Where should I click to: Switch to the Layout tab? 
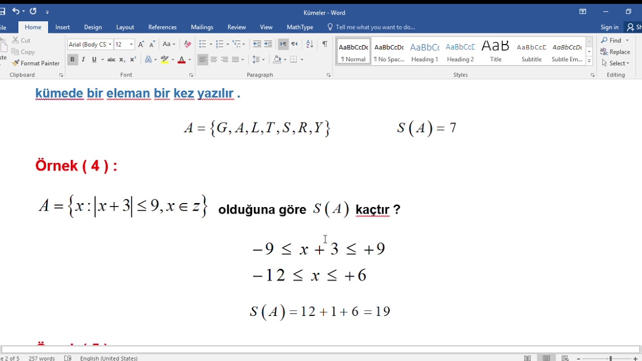click(x=125, y=27)
